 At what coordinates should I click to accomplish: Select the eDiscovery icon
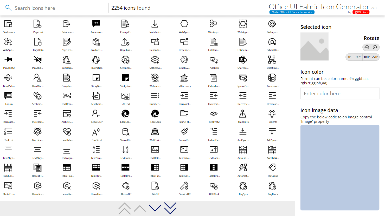(184, 80)
